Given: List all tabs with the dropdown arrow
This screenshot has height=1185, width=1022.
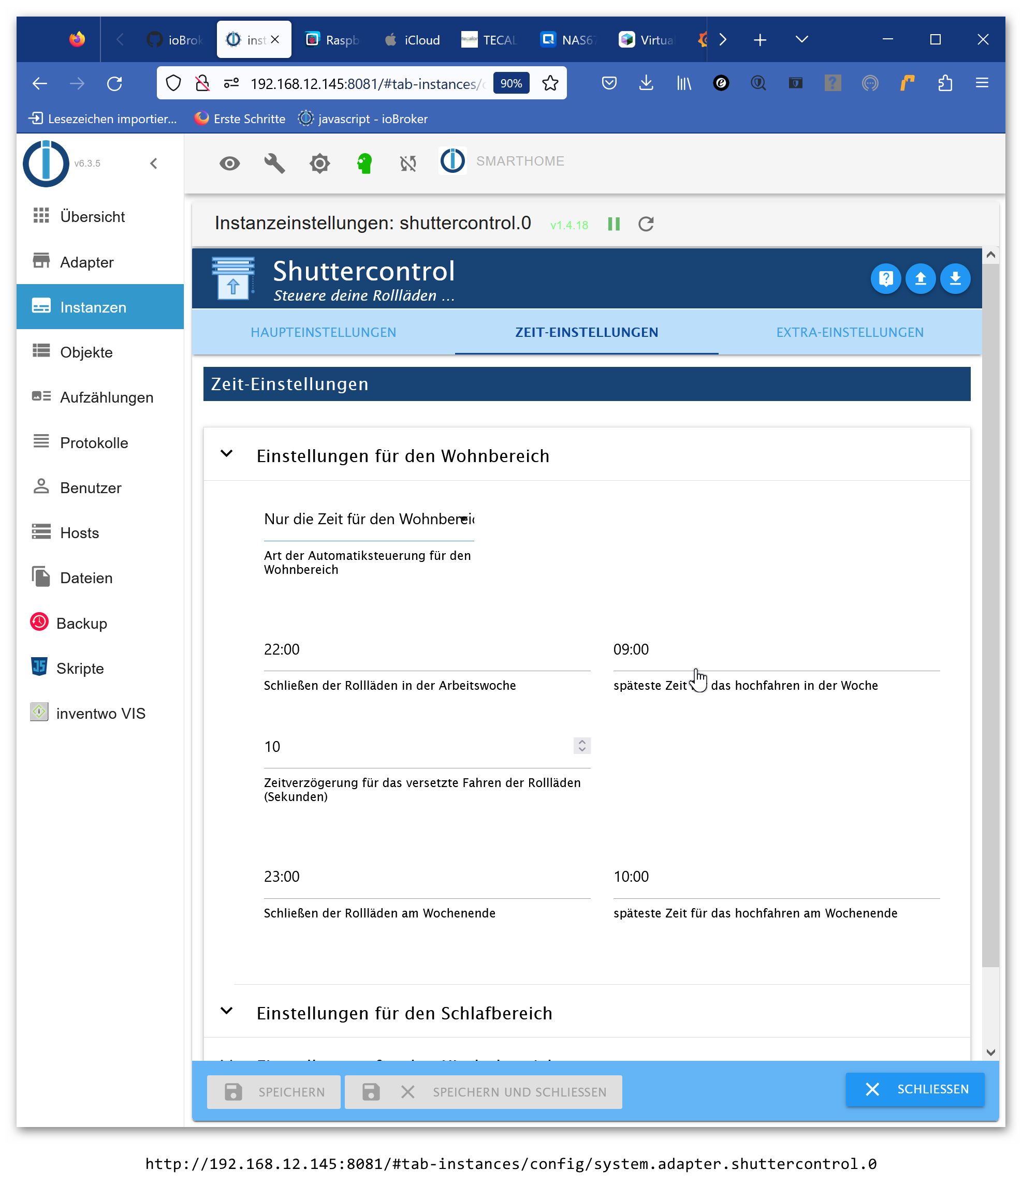Looking at the screenshot, I should [801, 39].
